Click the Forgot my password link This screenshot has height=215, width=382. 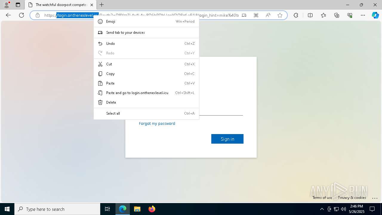157,124
